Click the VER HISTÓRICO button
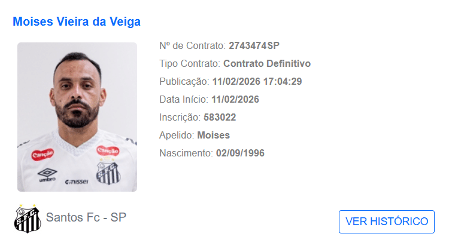 [x=387, y=222]
